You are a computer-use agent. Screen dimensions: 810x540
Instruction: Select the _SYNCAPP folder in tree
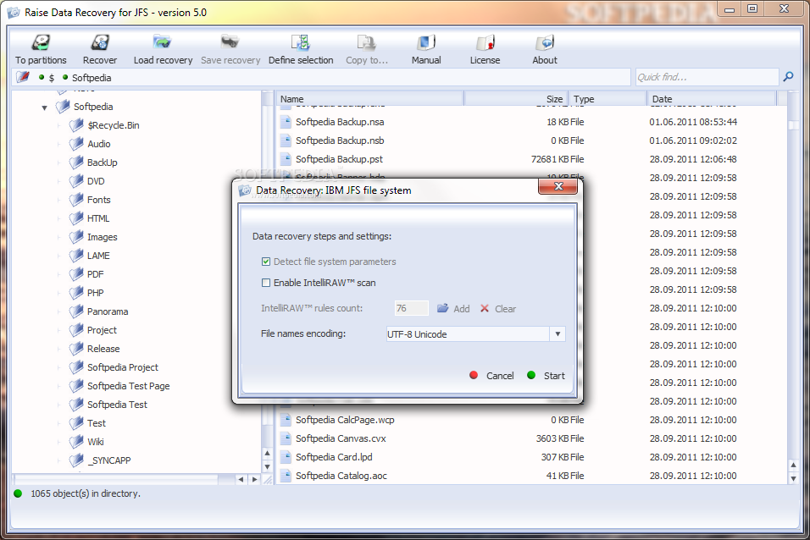(109, 460)
